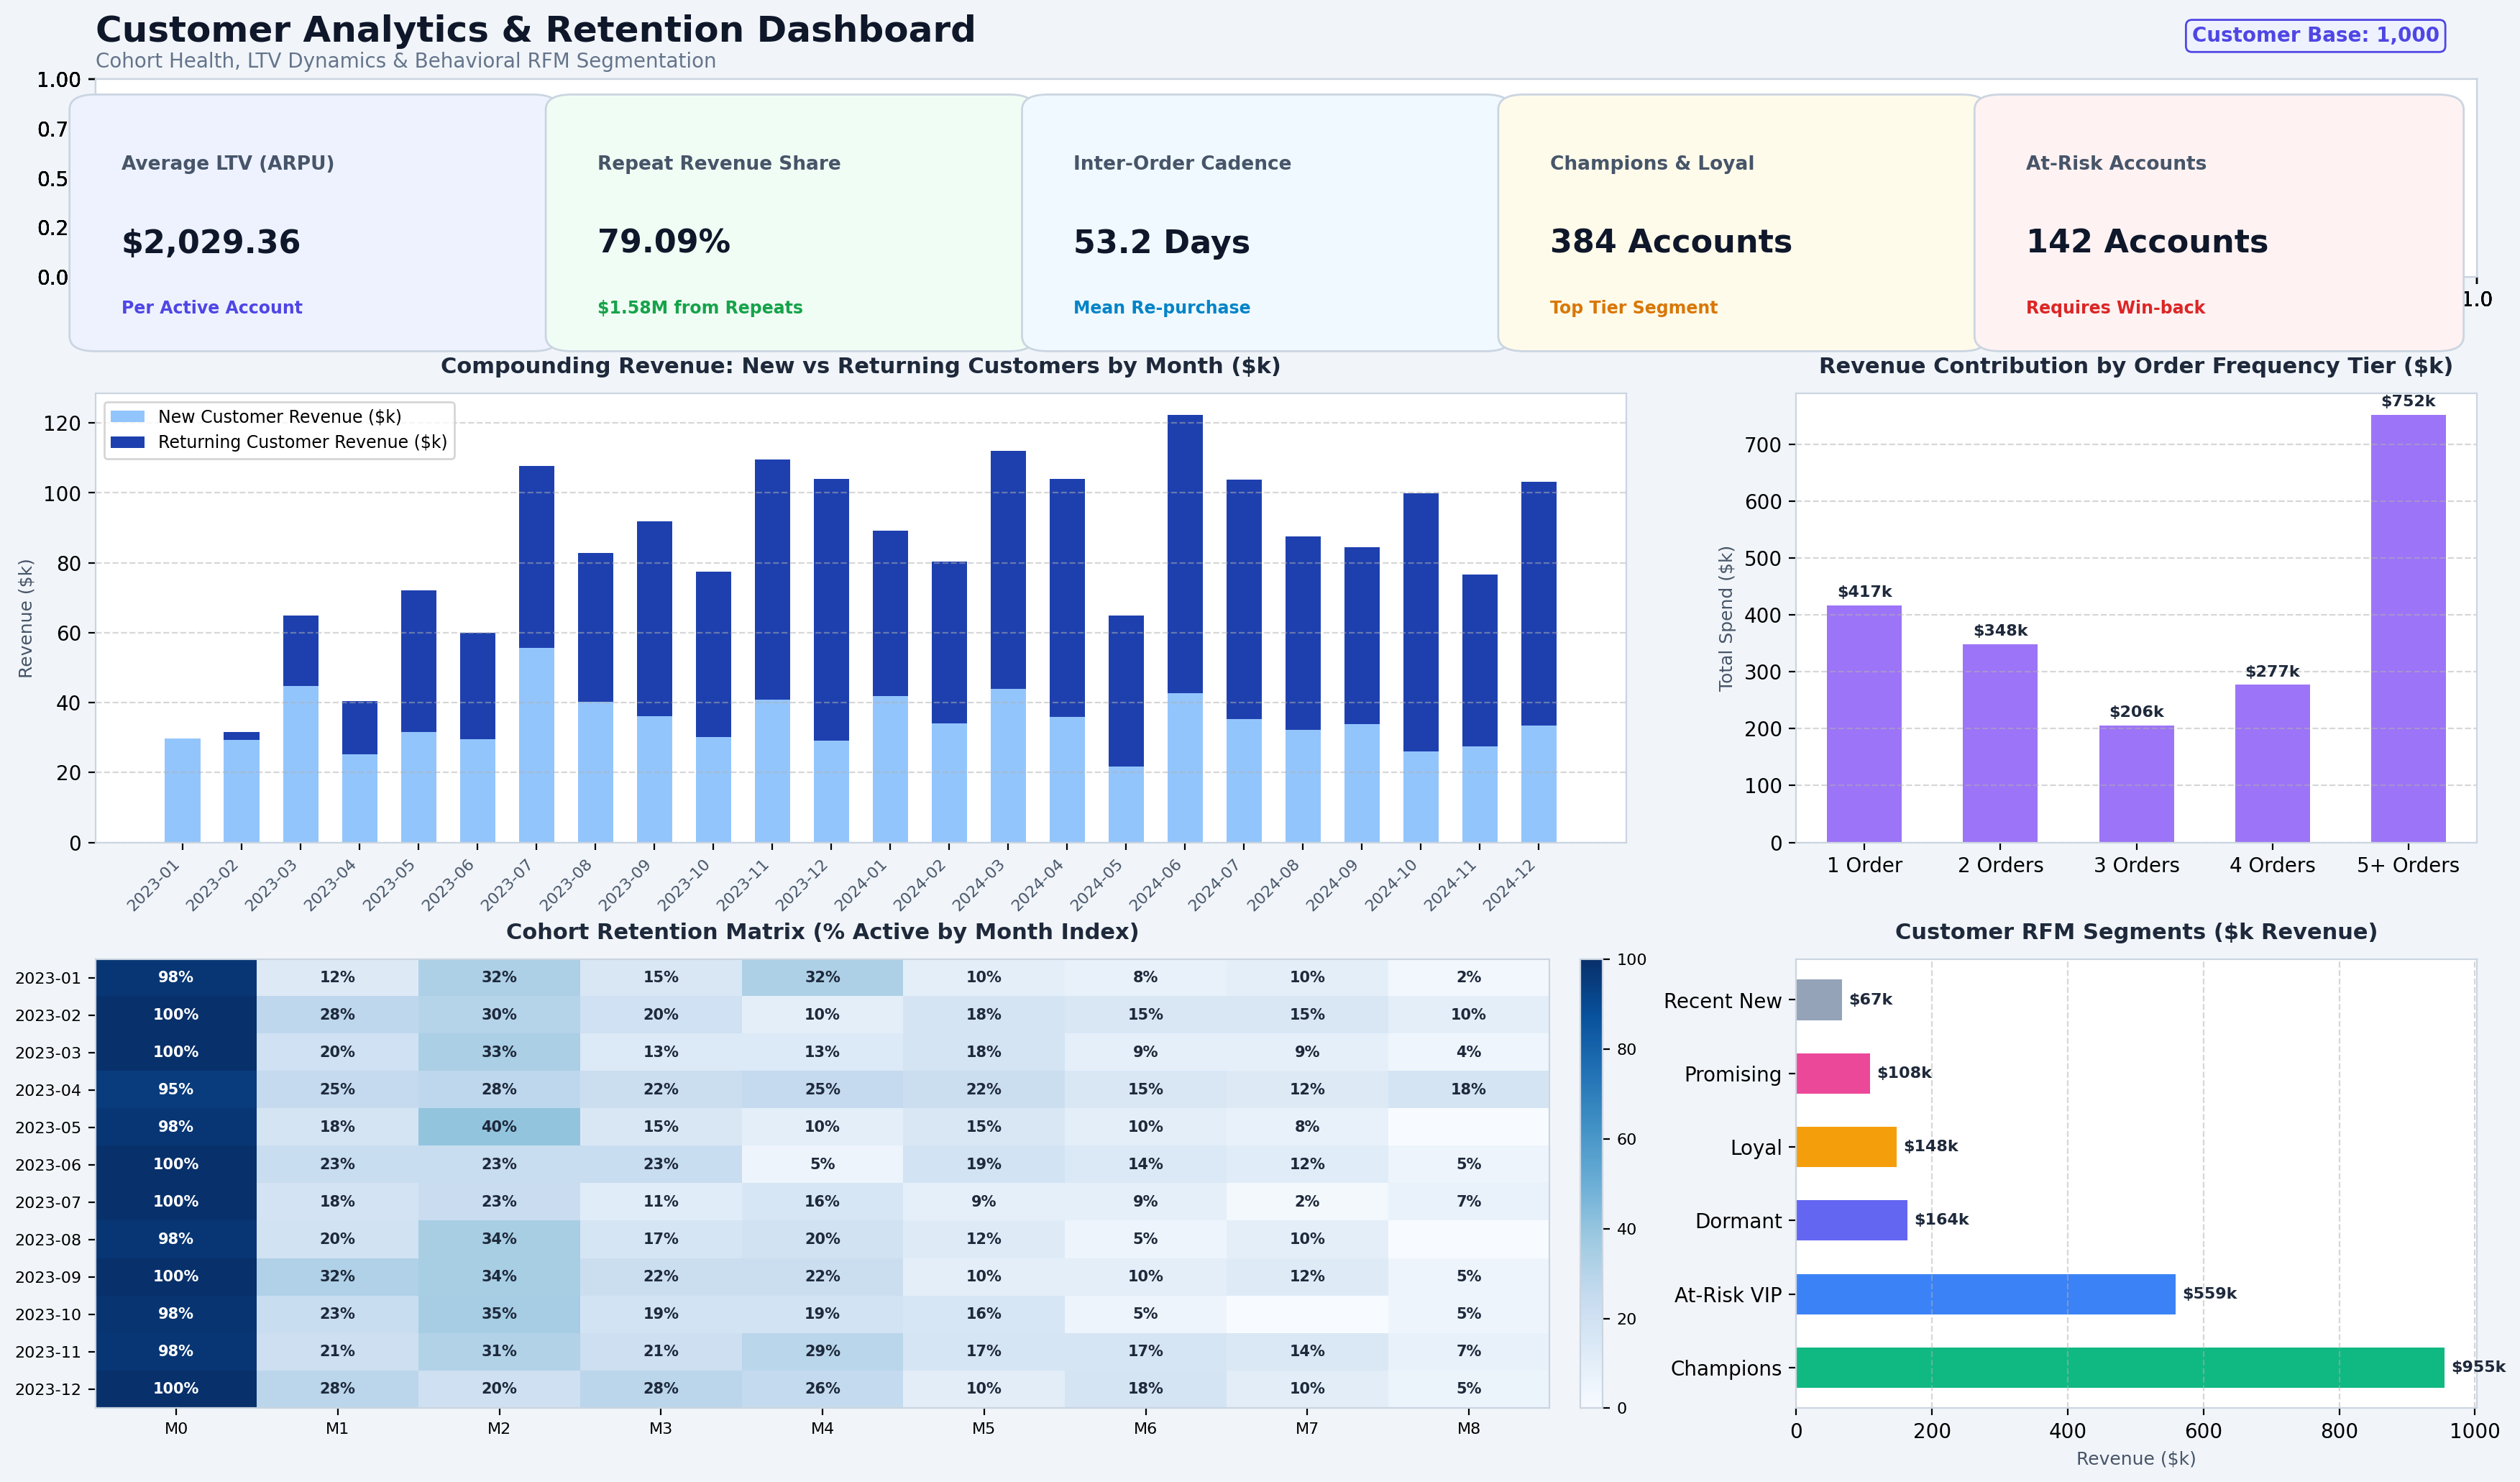Click the 142 Accounts at-risk value
Viewport: 2520px width, 1482px height.
pos(2146,242)
